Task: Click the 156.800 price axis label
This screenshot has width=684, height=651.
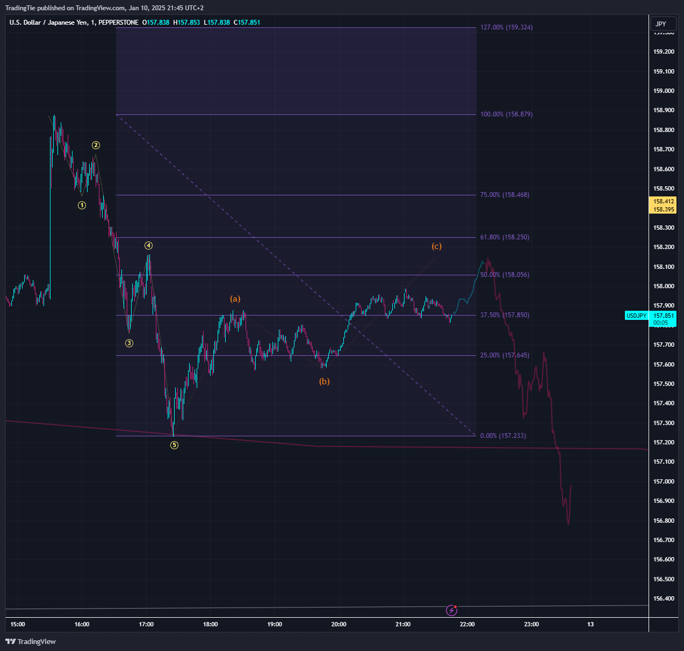Action: point(664,521)
